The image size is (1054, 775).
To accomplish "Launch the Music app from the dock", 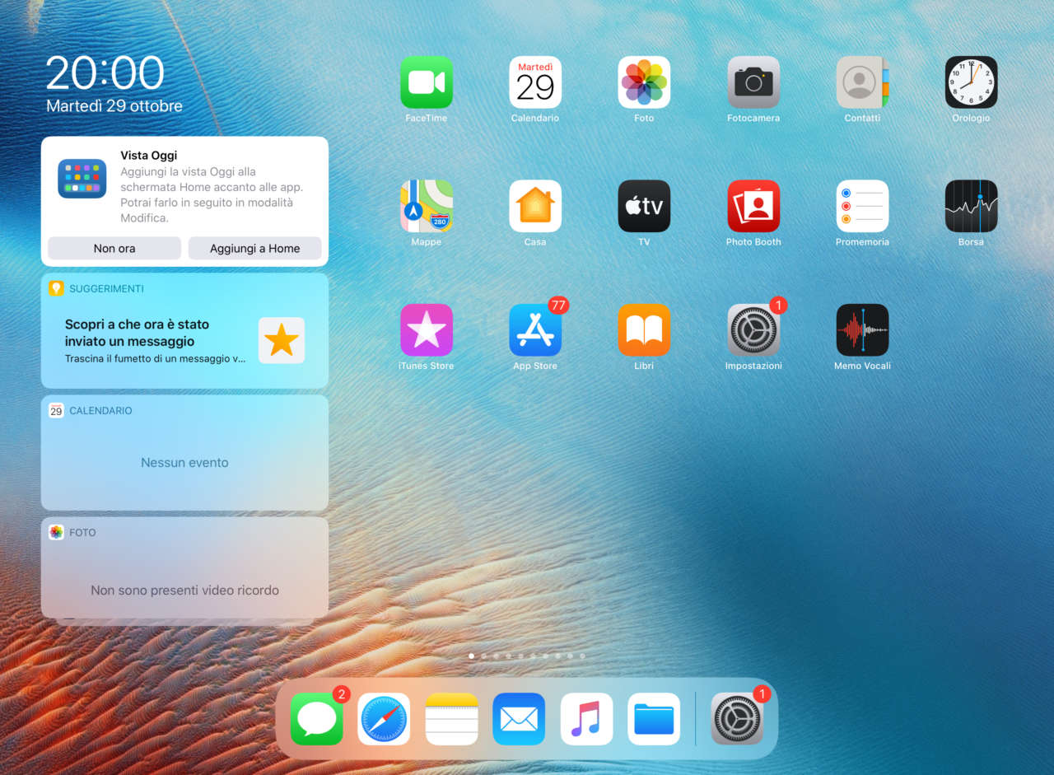I will point(586,719).
